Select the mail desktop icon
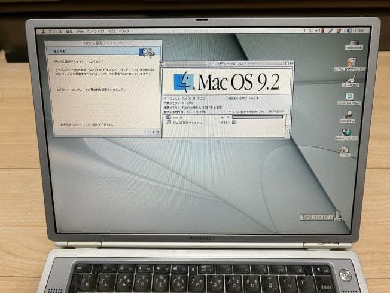Image resolution: width=390 pixels, height=293 pixels. pos(345,151)
